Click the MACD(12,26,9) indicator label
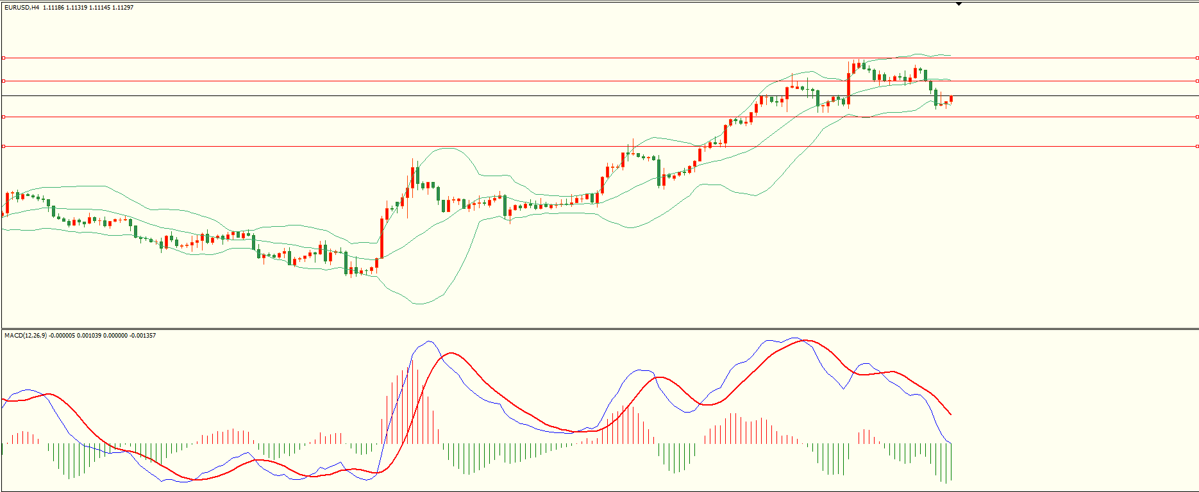This screenshot has height=492, width=1199. coord(25,336)
